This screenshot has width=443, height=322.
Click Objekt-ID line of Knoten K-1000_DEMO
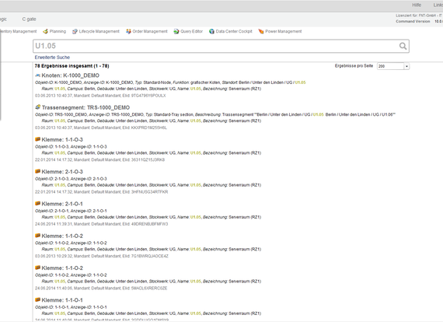170,82
